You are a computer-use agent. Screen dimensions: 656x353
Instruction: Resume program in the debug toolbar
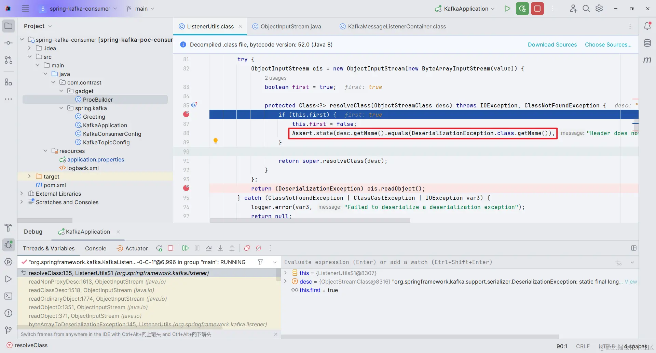click(186, 248)
